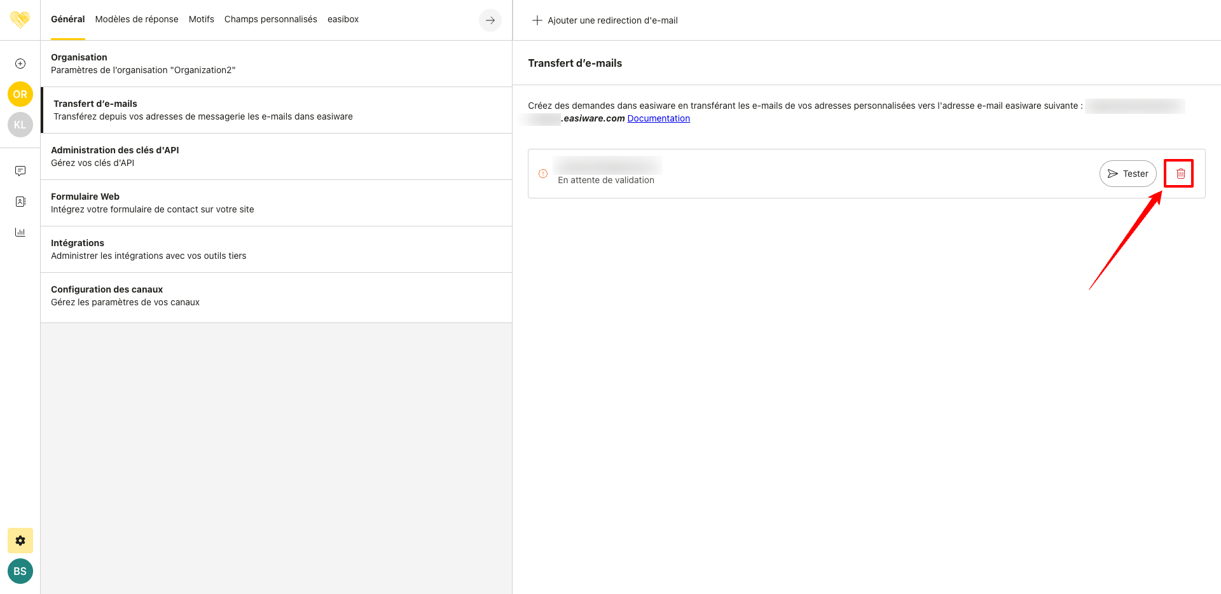The width and height of the screenshot is (1221, 594).
Task: Open the OR organization avatar
Action: (20, 94)
